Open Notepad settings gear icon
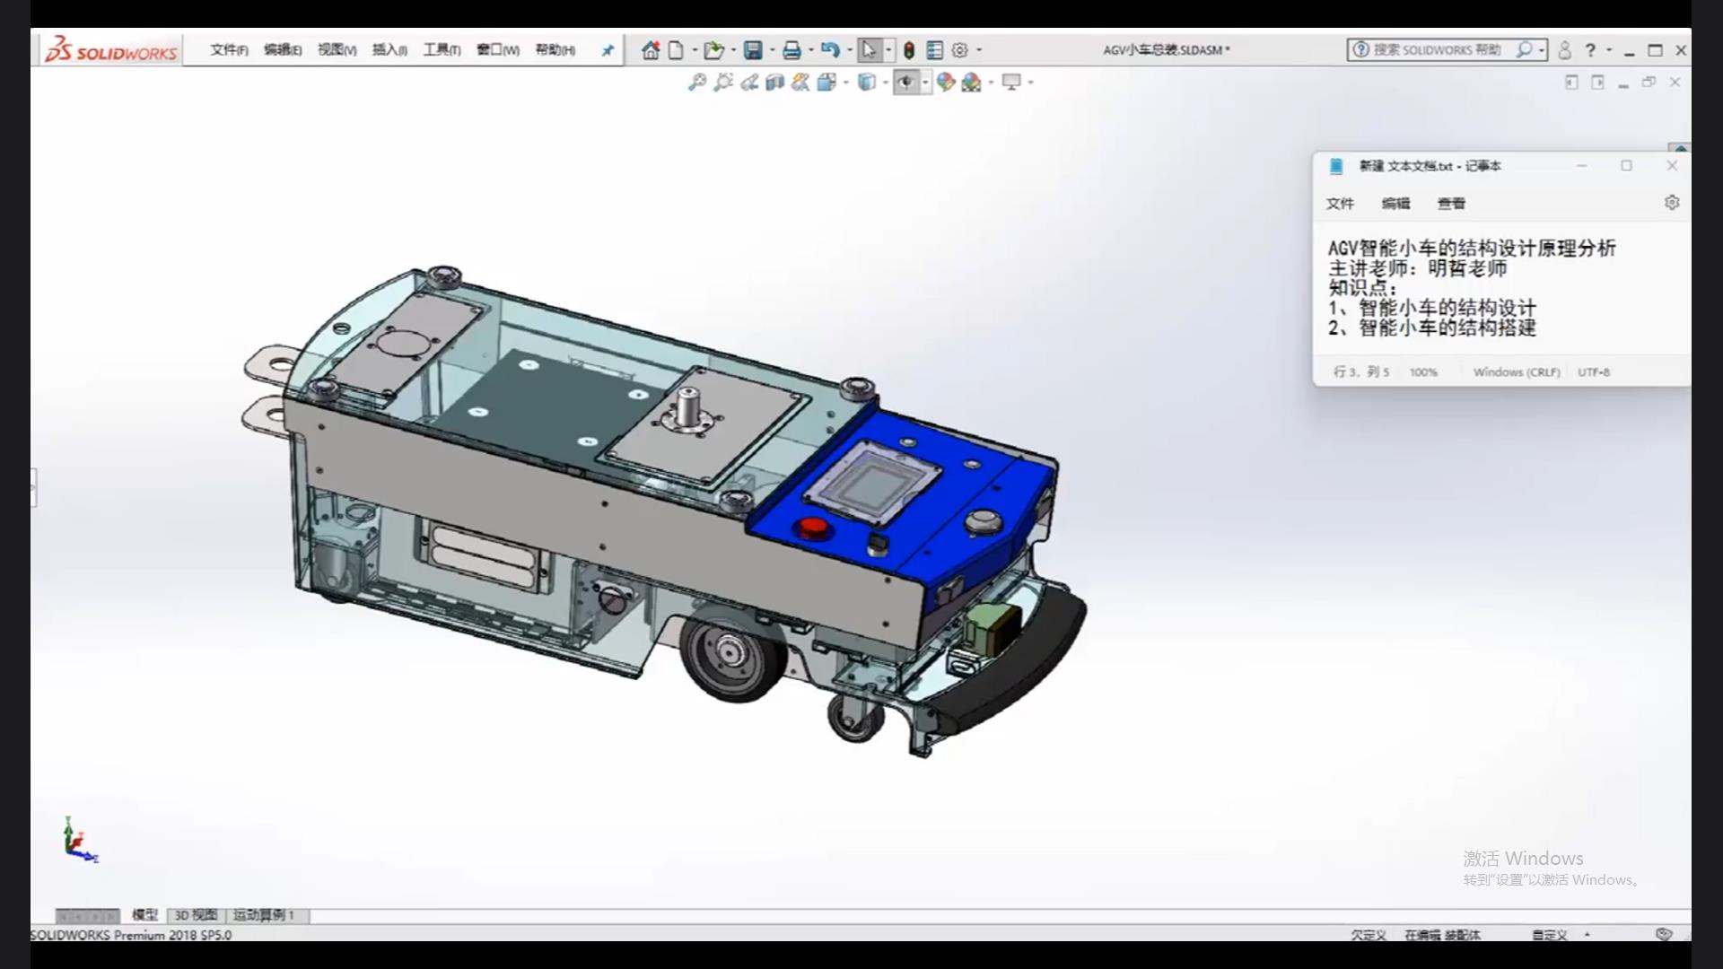The height and width of the screenshot is (969, 1723). (x=1671, y=203)
